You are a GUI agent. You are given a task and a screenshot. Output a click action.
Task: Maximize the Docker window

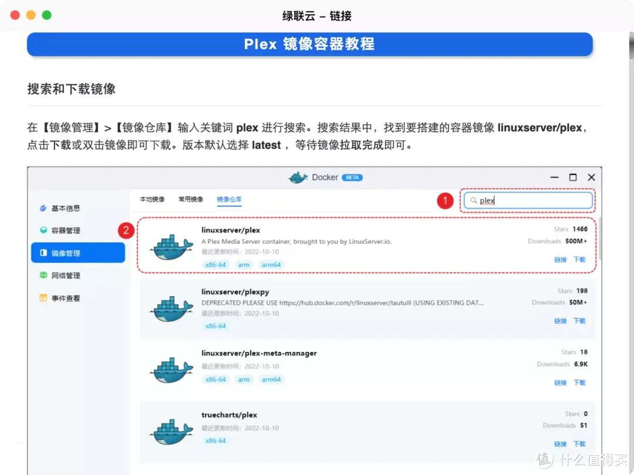(x=573, y=177)
